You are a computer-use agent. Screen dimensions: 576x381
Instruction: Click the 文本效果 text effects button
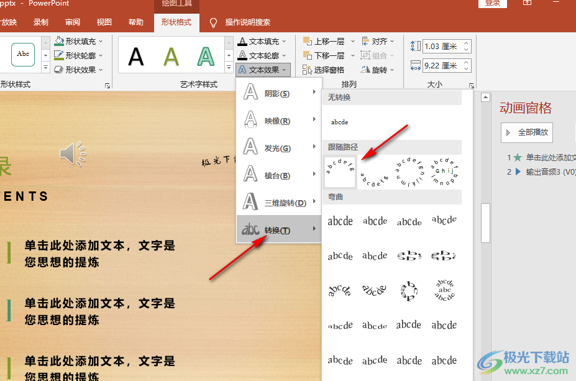coord(263,70)
